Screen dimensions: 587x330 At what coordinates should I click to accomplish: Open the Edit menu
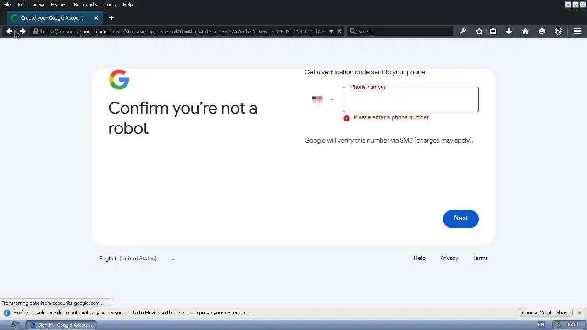click(x=22, y=5)
